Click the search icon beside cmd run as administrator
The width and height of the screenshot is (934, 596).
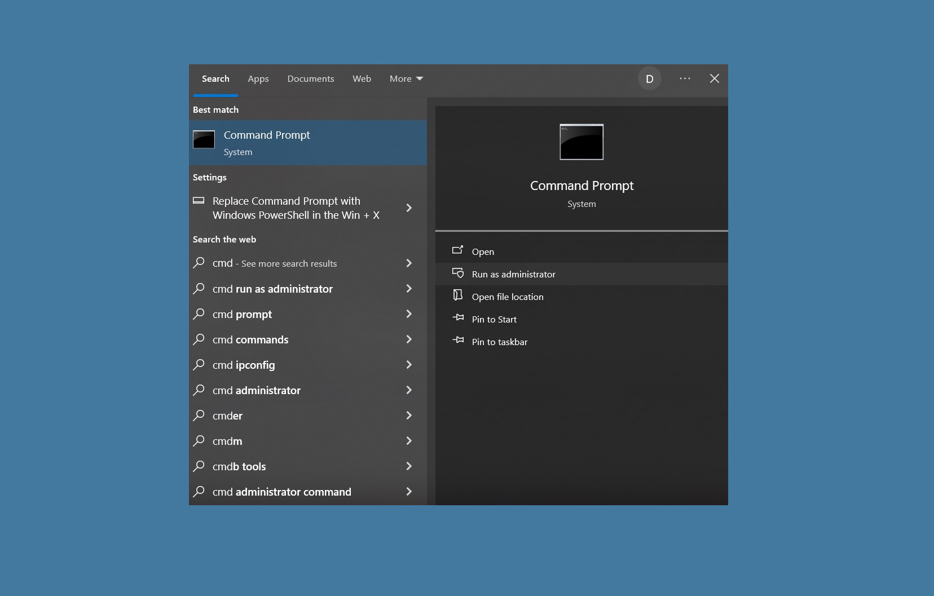coord(199,288)
